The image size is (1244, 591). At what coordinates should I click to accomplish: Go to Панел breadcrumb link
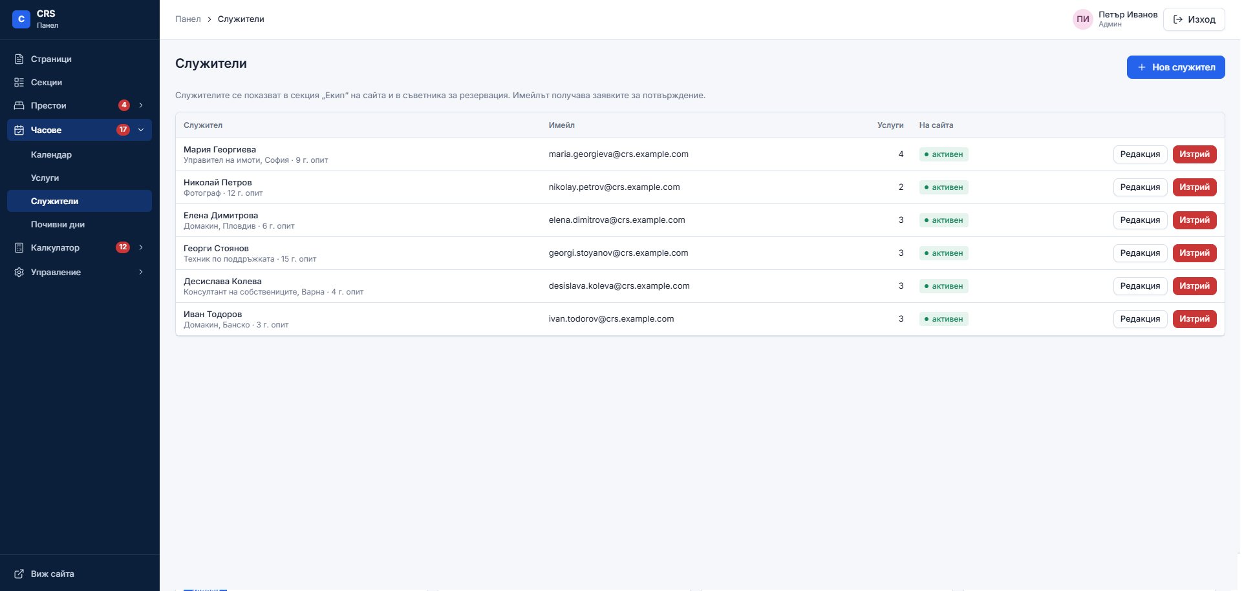point(188,19)
